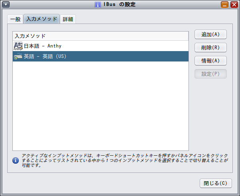Click the 閉じる(C) button

[216, 183]
